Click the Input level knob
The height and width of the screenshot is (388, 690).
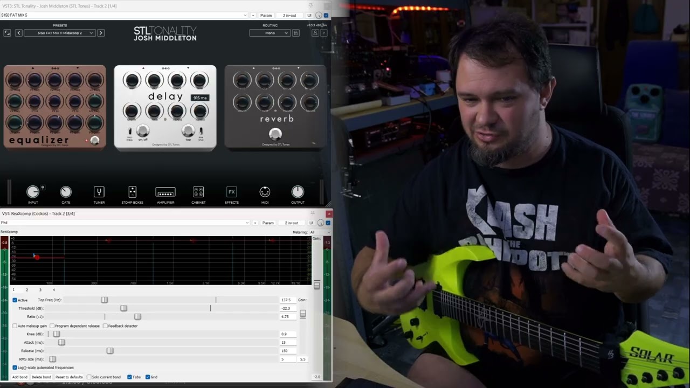[x=33, y=192]
